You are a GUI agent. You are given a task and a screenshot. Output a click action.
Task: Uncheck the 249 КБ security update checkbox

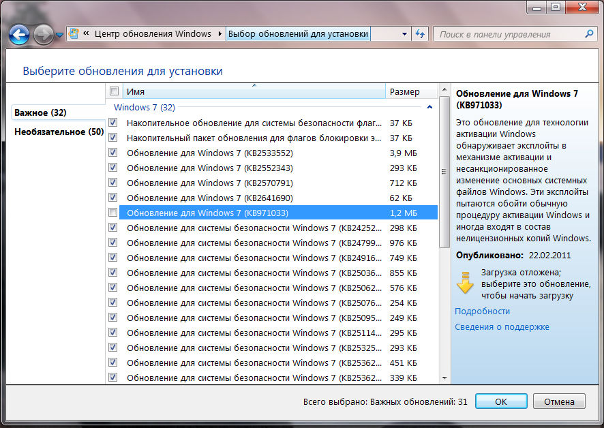coord(113,318)
